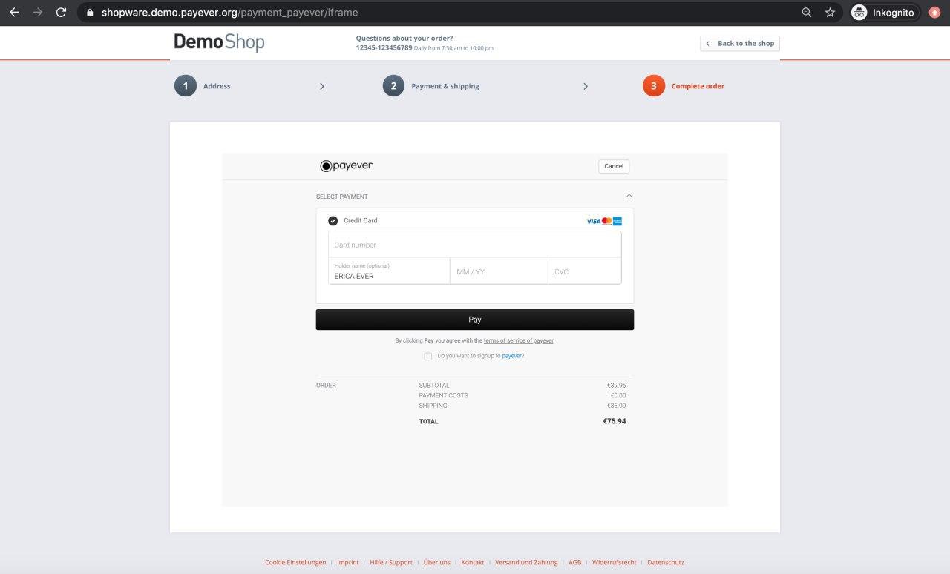Open AGB footer link

(575, 562)
